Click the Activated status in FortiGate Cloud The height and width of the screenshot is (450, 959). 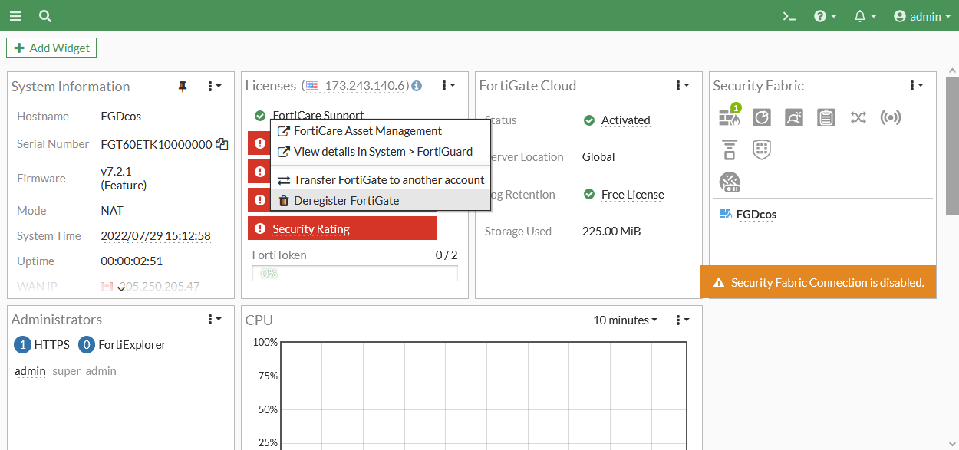[625, 120]
